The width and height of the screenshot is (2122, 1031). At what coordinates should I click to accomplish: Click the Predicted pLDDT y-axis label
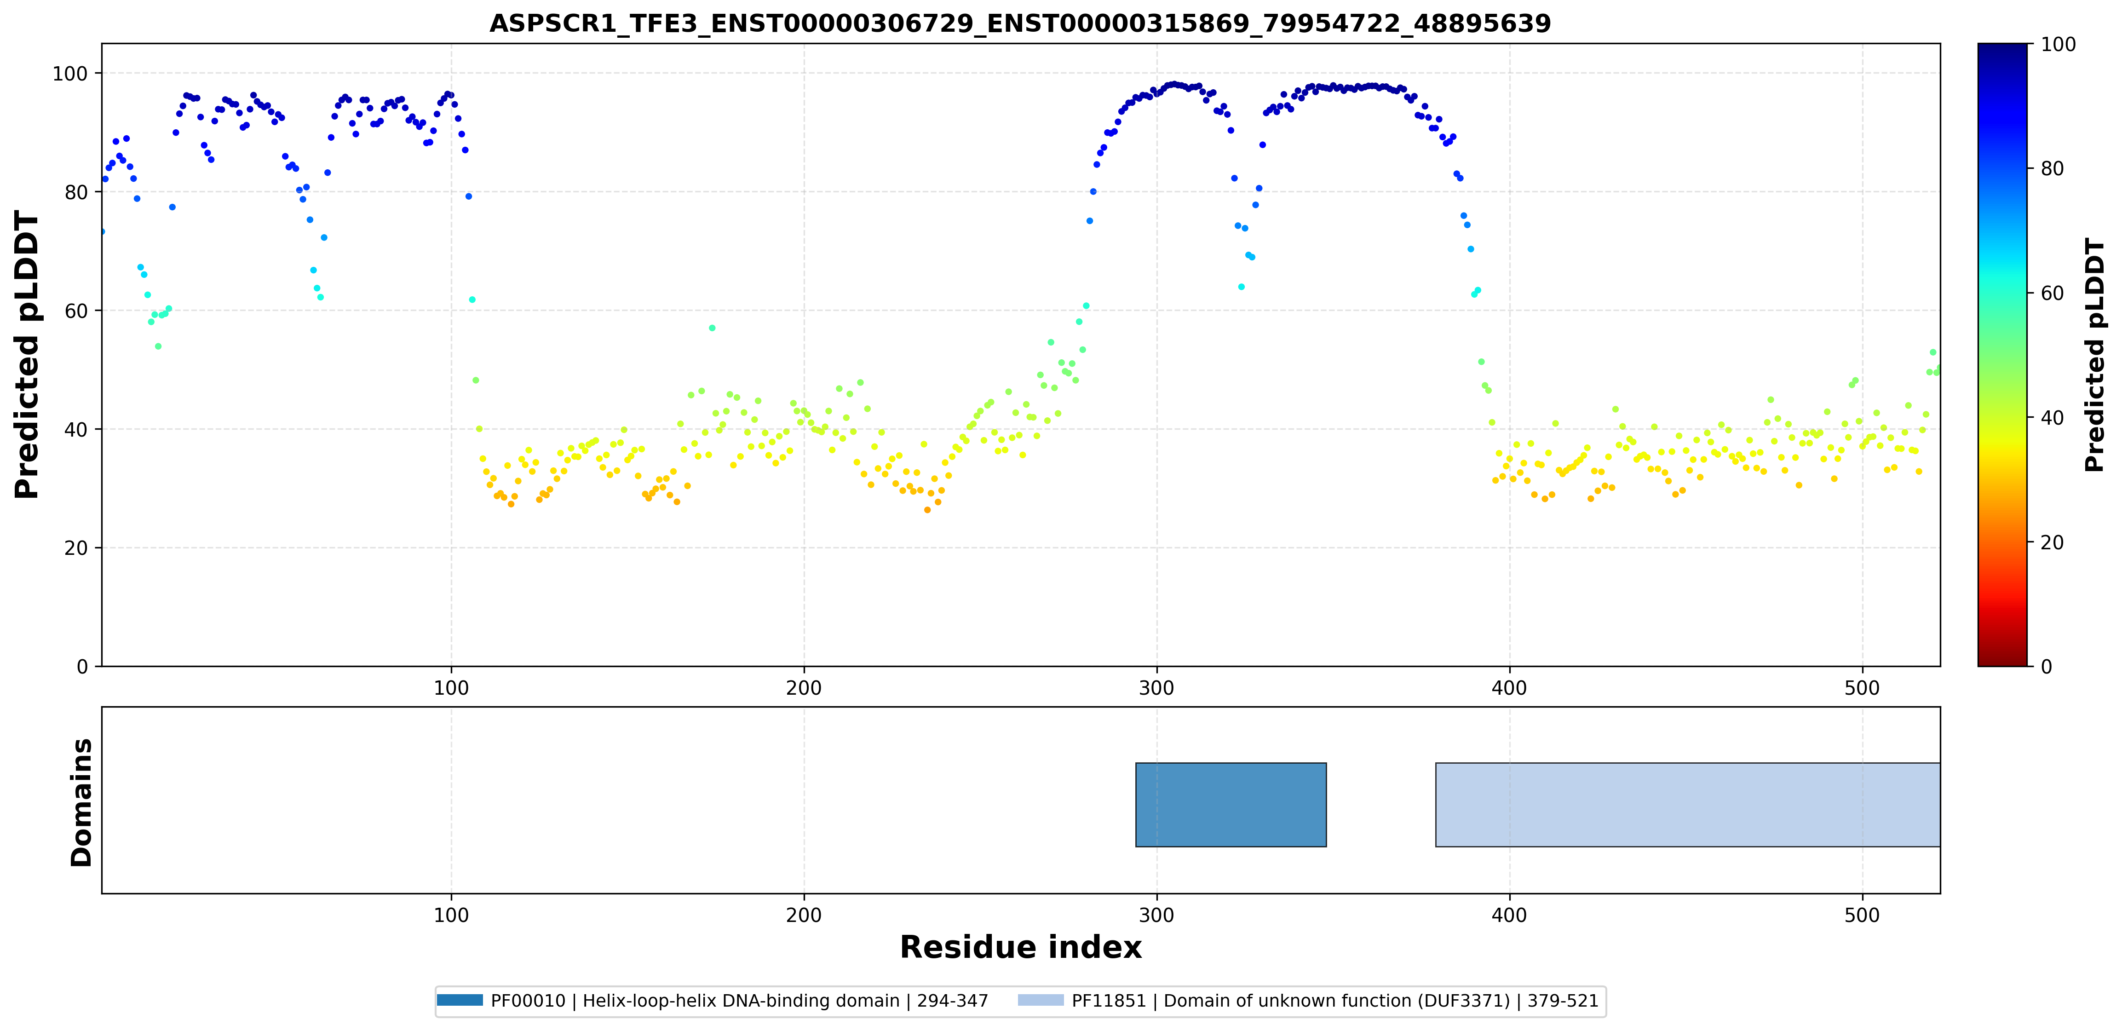(27, 354)
